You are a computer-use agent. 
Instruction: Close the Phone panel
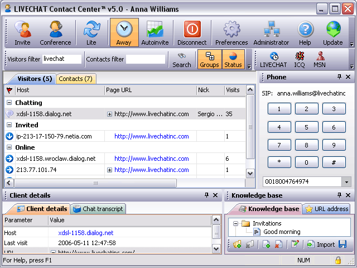348,77
